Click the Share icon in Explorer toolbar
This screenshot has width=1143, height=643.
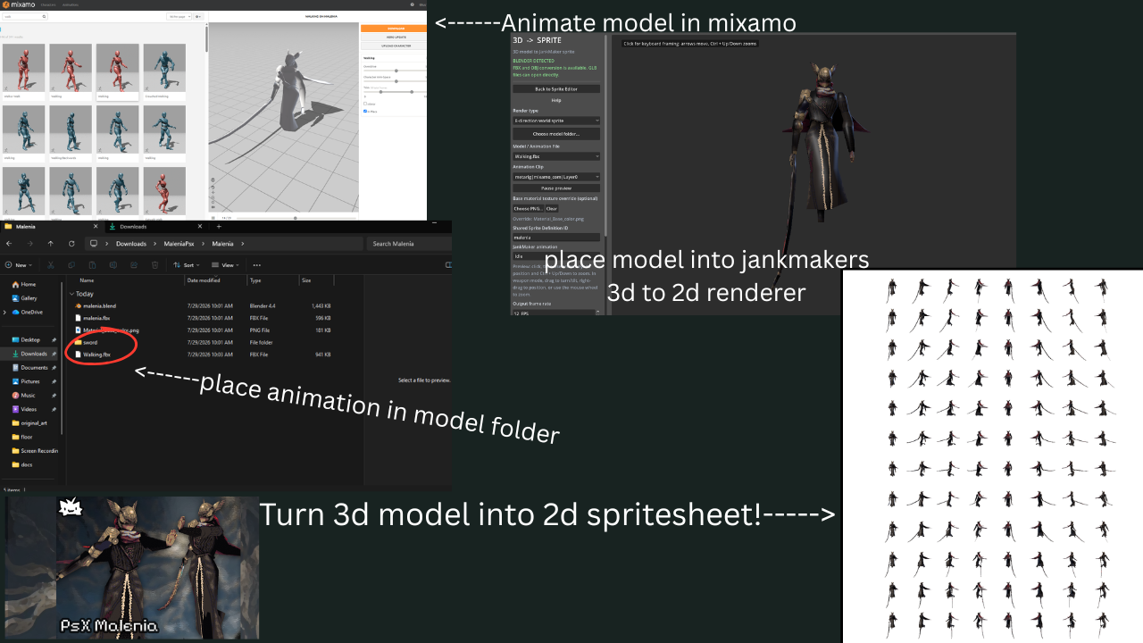pyautogui.click(x=133, y=265)
